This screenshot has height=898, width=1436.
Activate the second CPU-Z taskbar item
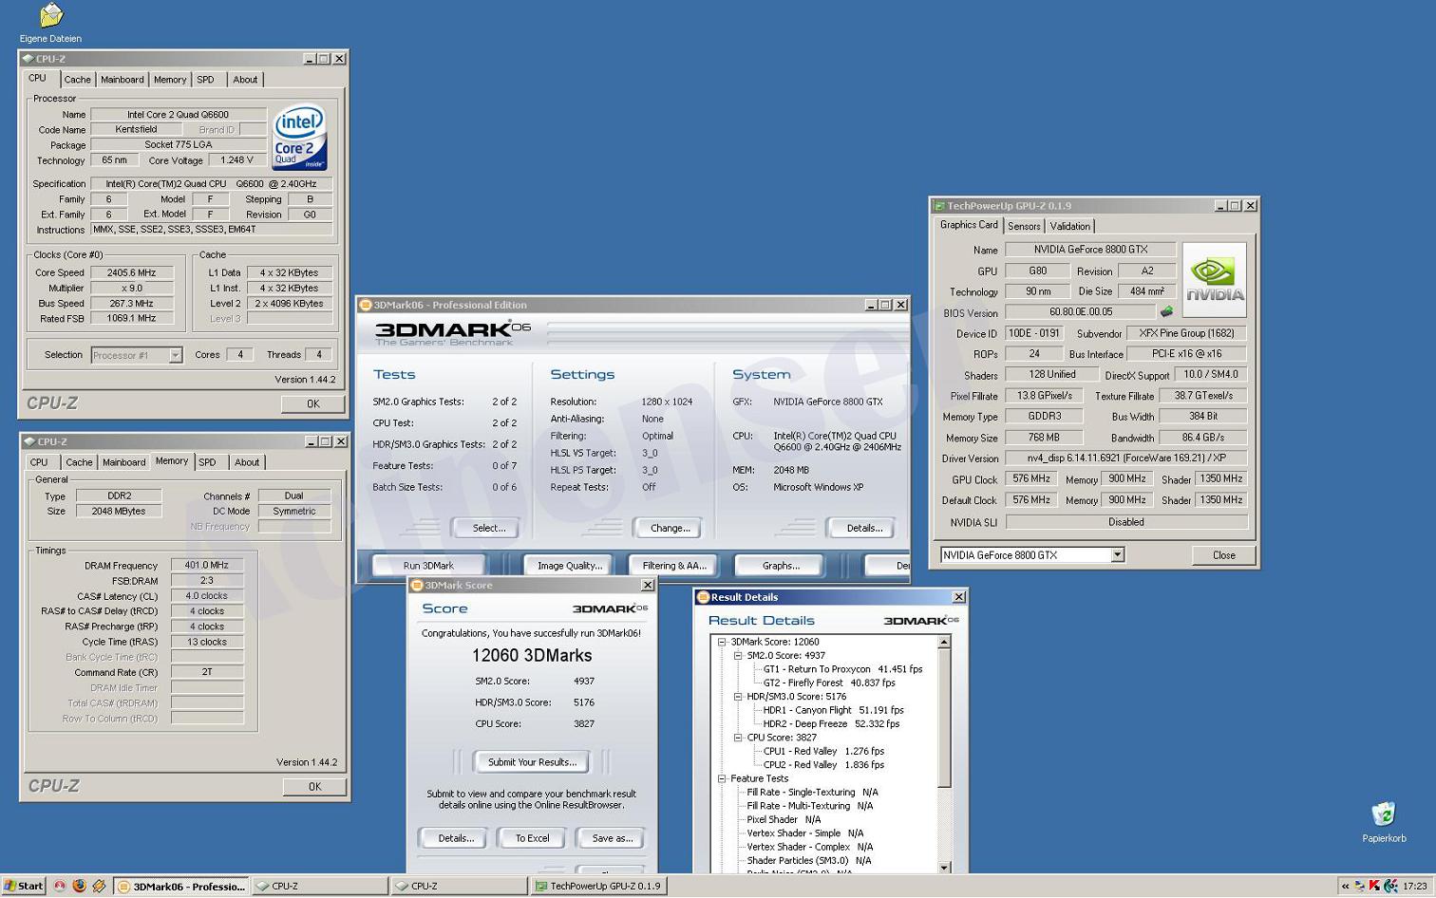[460, 886]
